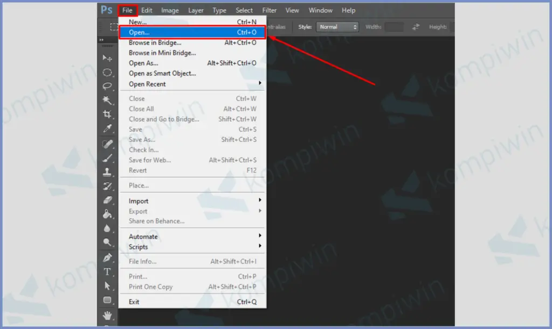
Task: Expand the tools panel with double arrows
Action: [102, 40]
